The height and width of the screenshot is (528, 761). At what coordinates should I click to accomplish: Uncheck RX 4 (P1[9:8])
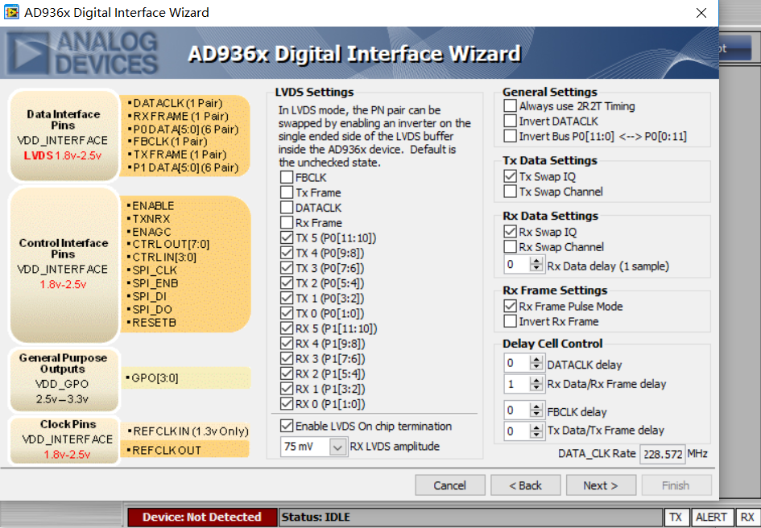[x=287, y=343]
